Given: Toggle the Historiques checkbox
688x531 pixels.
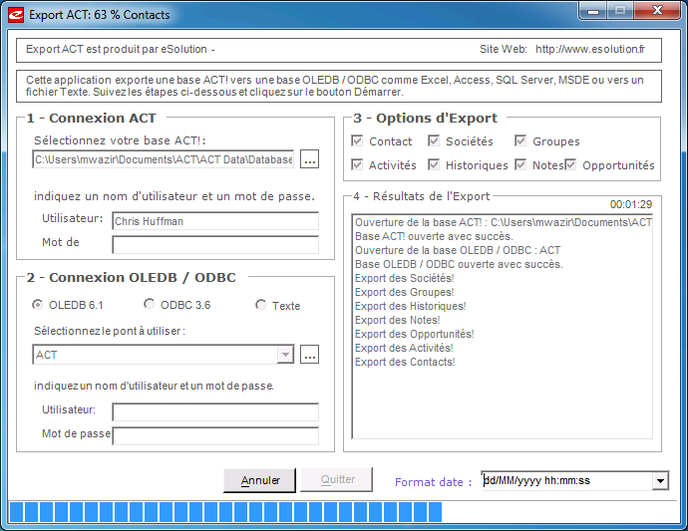Looking at the screenshot, I should (x=434, y=164).
